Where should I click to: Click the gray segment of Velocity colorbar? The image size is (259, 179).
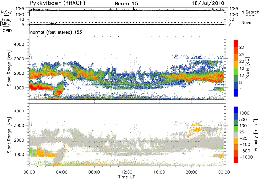[236, 135]
